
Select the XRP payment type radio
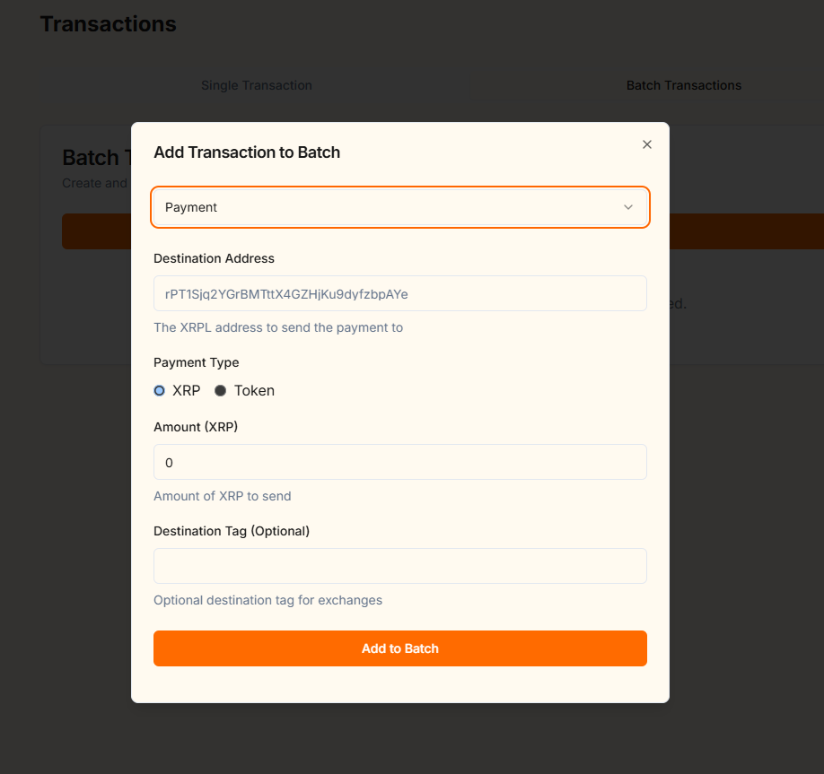159,391
